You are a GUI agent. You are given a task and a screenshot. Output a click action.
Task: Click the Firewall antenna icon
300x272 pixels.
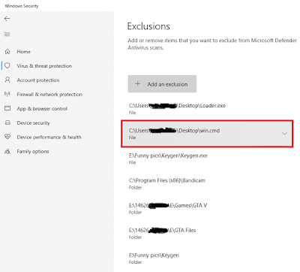pyautogui.click(x=7, y=94)
